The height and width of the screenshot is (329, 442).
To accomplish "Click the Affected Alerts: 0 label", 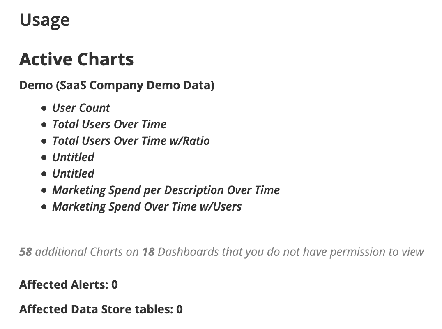I will [x=69, y=285].
